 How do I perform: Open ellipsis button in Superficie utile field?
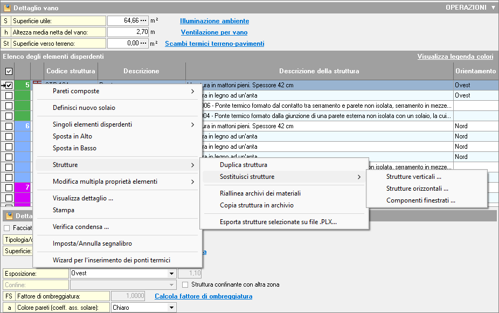pyautogui.click(x=143, y=21)
